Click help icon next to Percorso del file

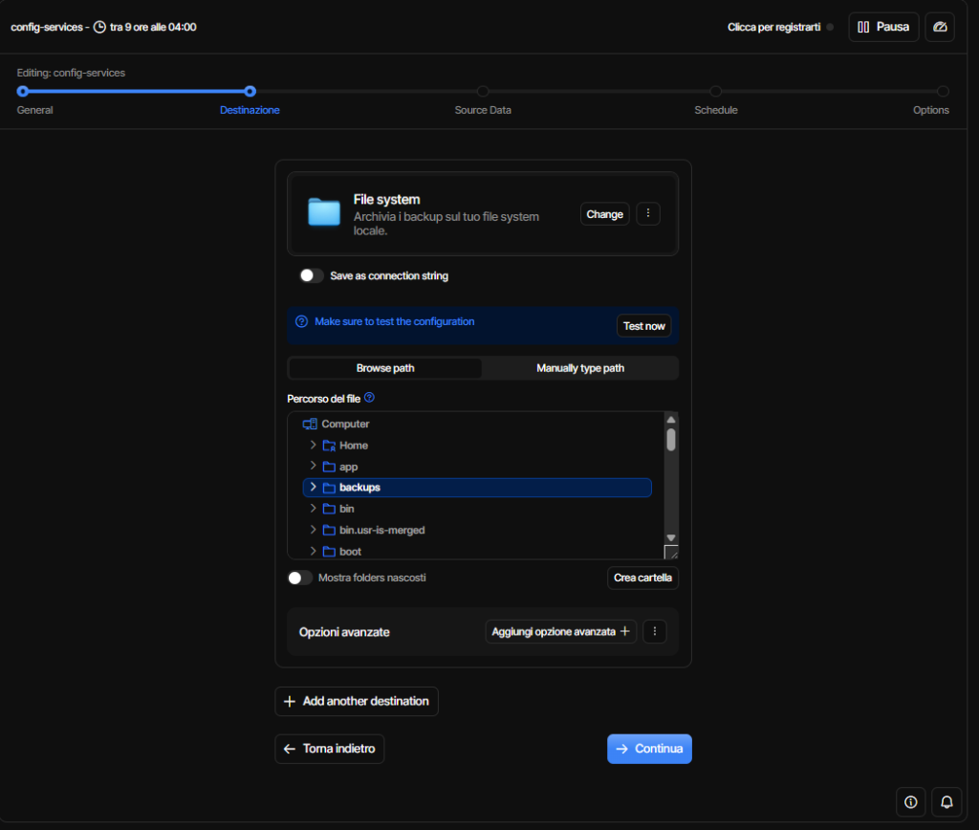tap(370, 397)
